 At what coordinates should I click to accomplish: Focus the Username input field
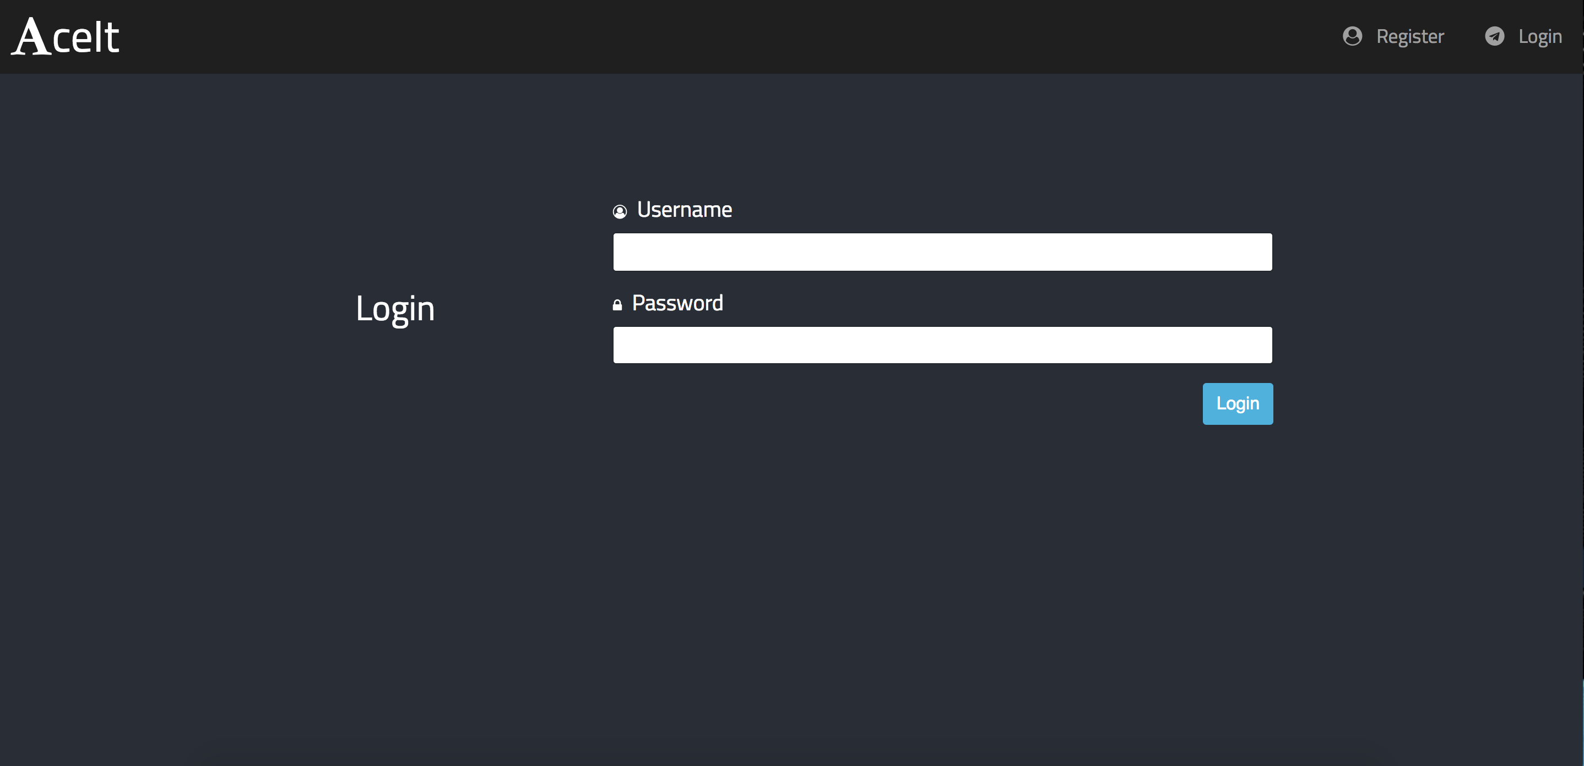942,252
